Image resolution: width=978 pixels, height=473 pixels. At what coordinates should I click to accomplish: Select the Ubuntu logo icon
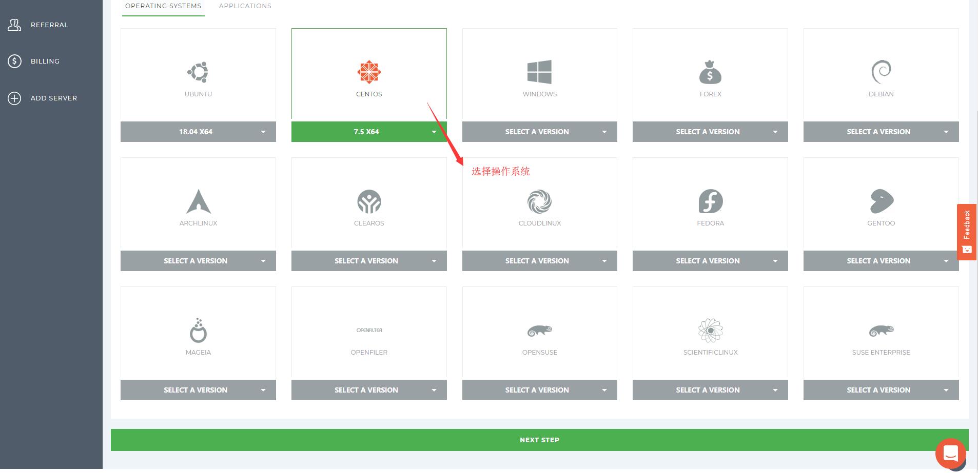pos(198,72)
